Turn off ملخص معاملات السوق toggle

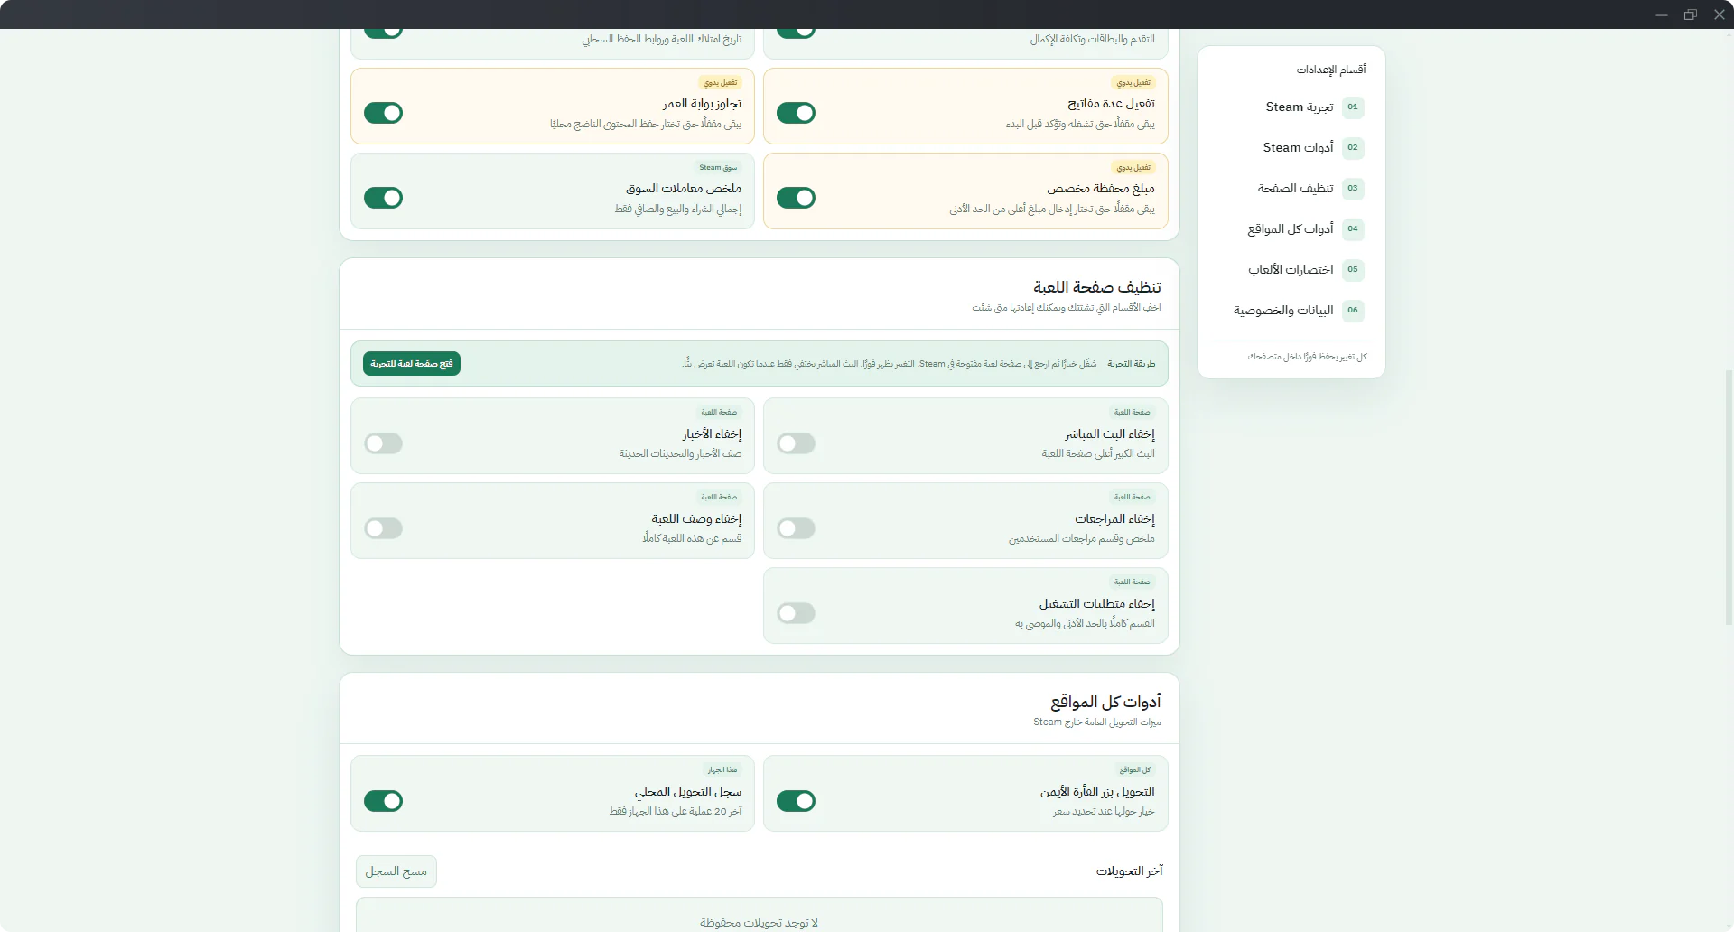tap(383, 198)
